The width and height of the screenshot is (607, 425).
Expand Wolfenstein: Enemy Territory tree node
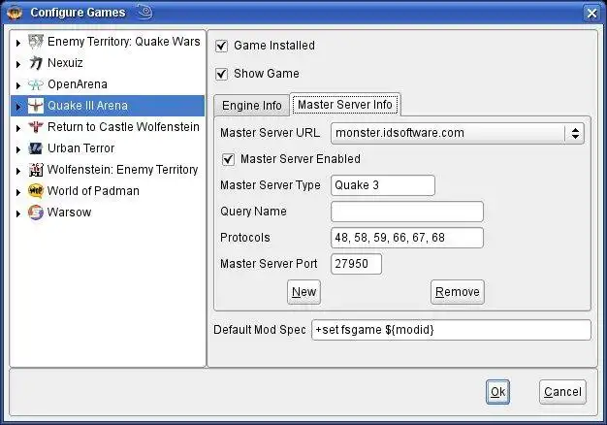click(18, 171)
